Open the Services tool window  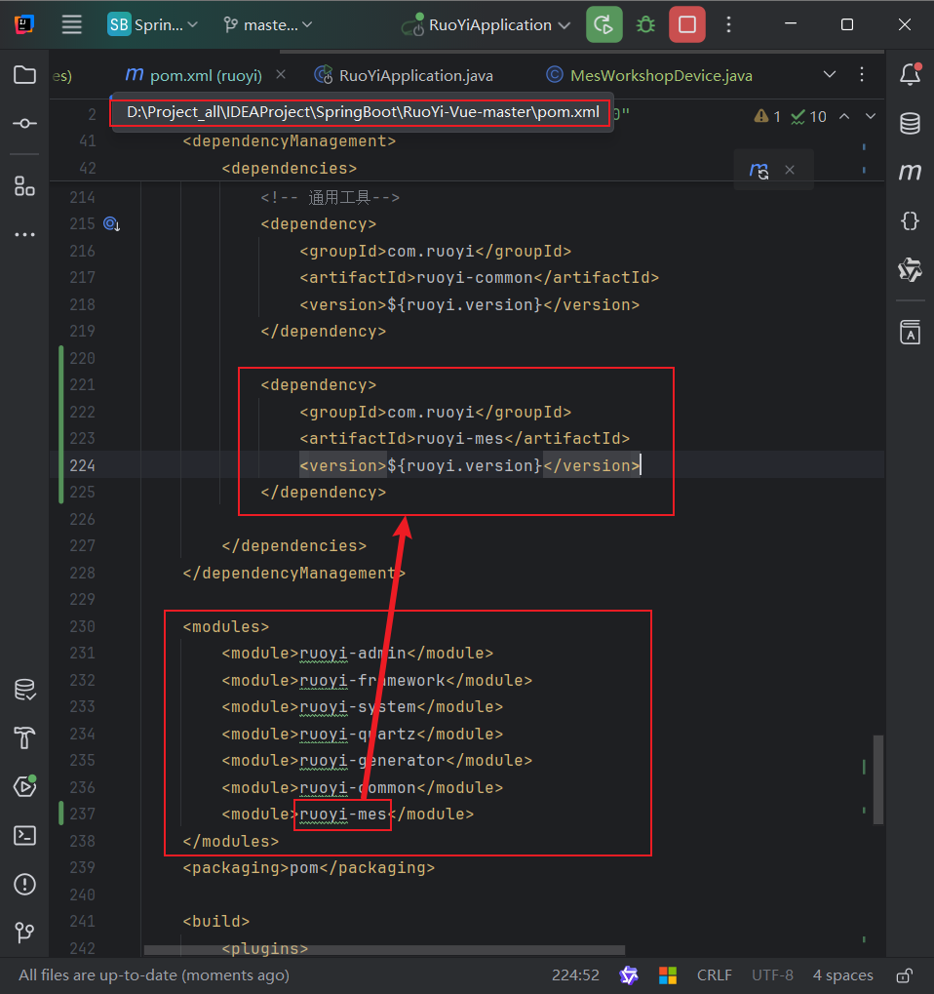(24, 786)
